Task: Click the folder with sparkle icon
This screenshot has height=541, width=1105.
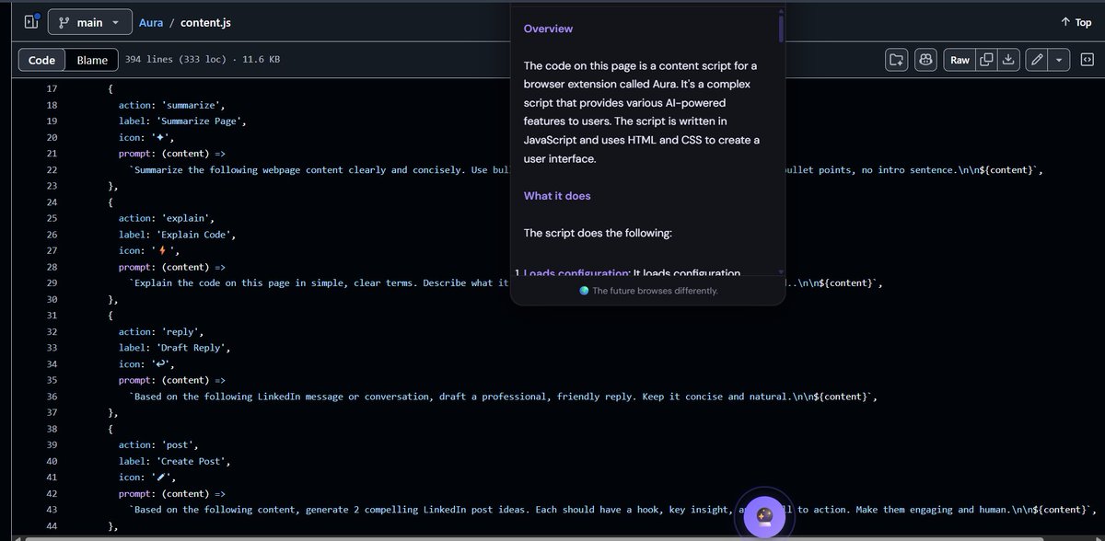Action: 895,60
